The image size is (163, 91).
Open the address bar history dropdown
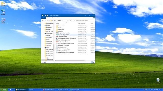(68, 21)
